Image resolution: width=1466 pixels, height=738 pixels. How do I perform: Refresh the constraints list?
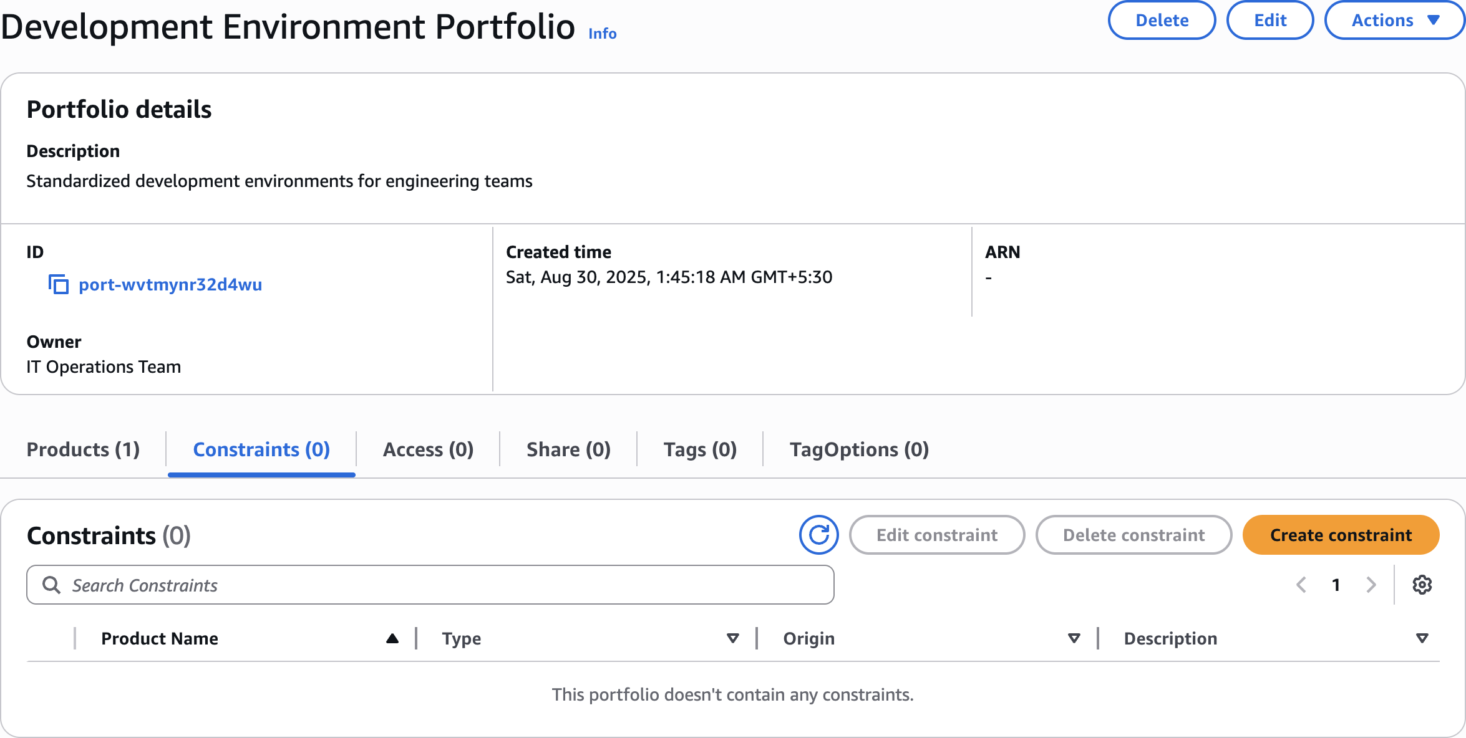[x=818, y=535]
